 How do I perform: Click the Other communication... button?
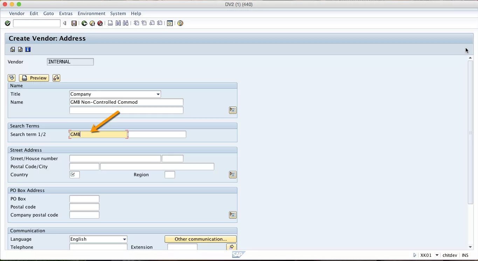[200, 239]
